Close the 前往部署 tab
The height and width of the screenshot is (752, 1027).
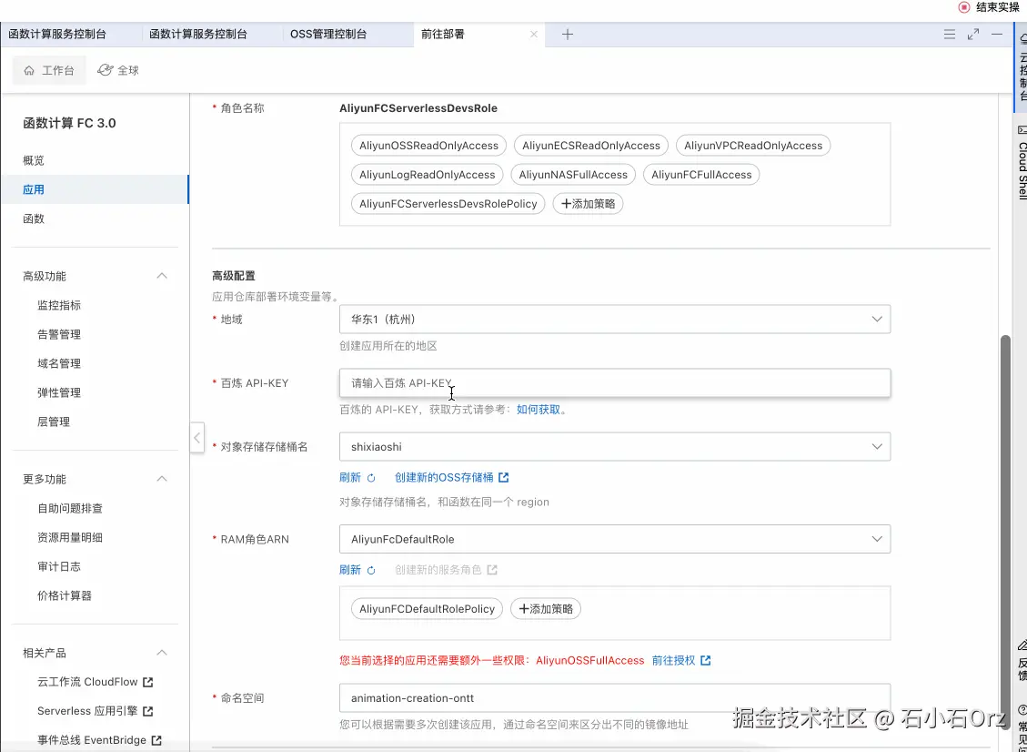534,34
